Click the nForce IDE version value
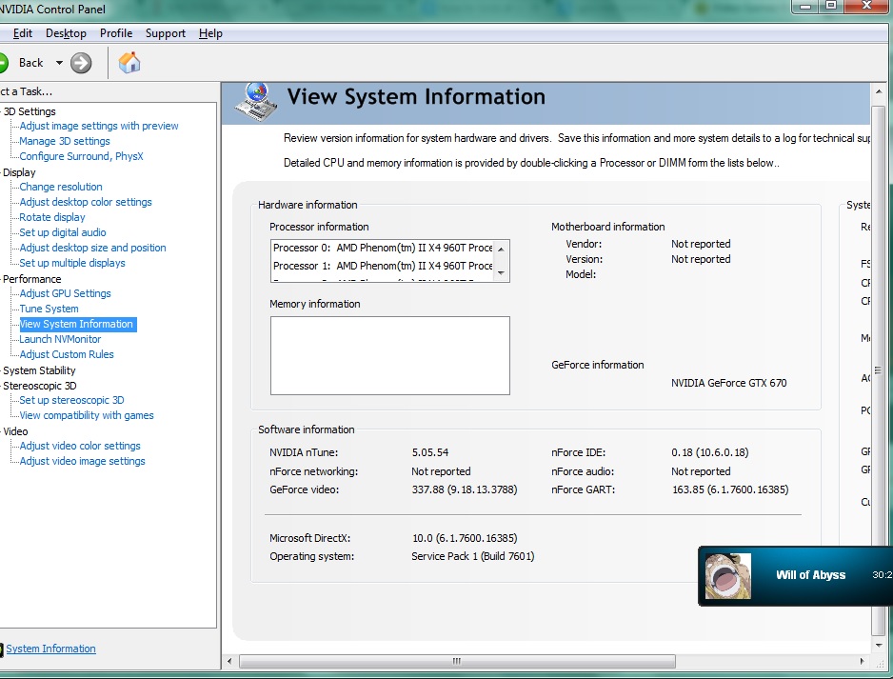 pos(709,453)
